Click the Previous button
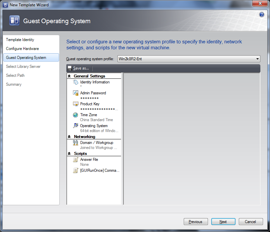 [x=196, y=222]
